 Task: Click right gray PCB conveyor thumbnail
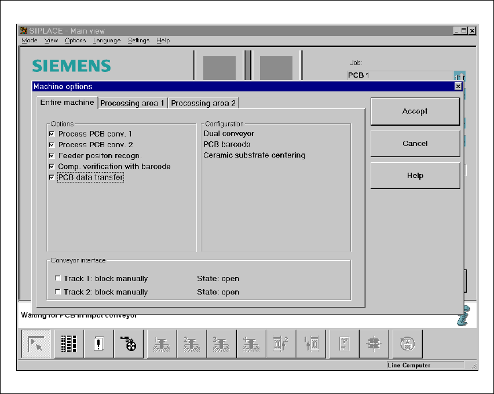point(276,68)
